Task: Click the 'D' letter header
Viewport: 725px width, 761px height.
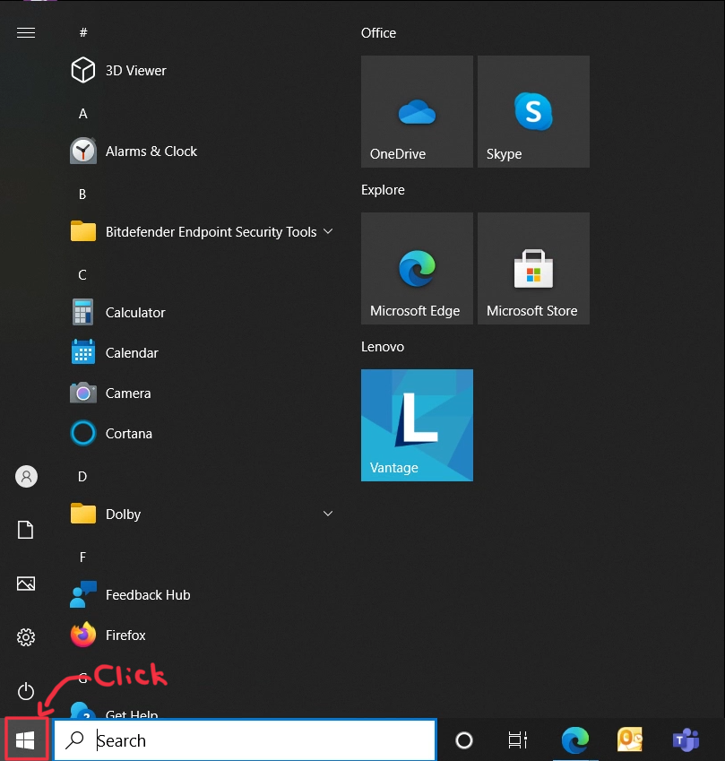Action: tap(82, 477)
